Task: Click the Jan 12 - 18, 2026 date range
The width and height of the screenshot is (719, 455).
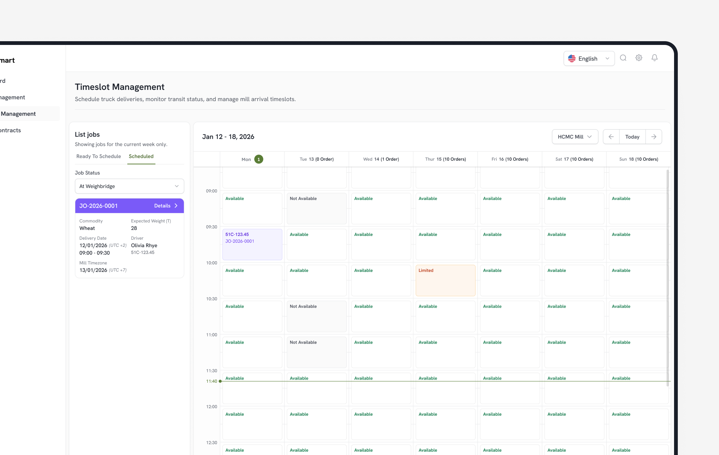Action: (228, 137)
